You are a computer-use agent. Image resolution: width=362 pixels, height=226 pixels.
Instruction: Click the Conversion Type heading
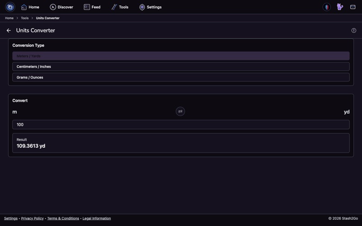click(28, 46)
